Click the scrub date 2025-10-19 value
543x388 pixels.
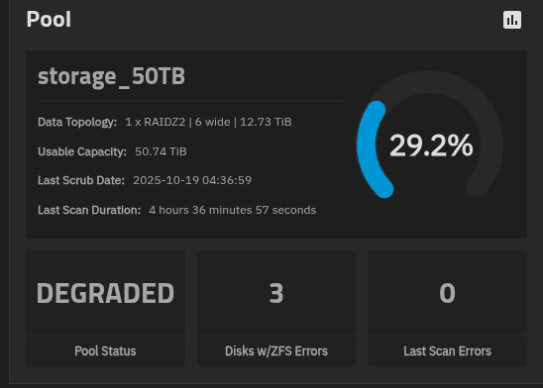click(x=192, y=180)
